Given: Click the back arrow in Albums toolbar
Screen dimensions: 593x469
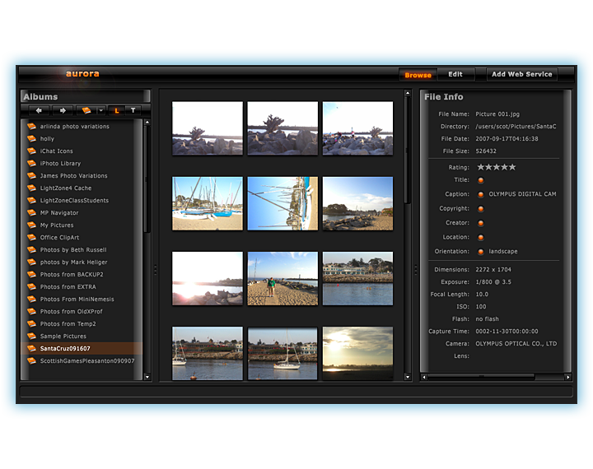Looking at the screenshot, I should (x=38, y=110).
